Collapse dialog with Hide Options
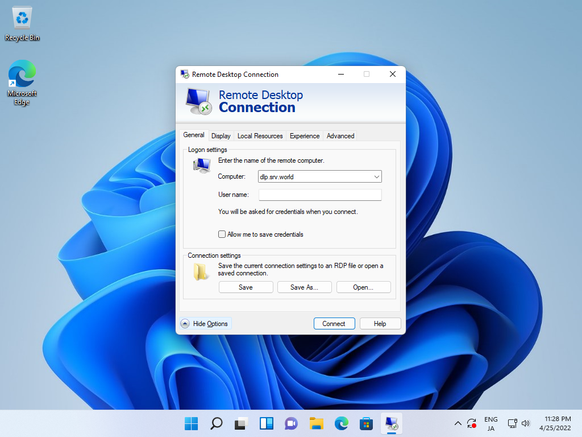 (206, 324)
